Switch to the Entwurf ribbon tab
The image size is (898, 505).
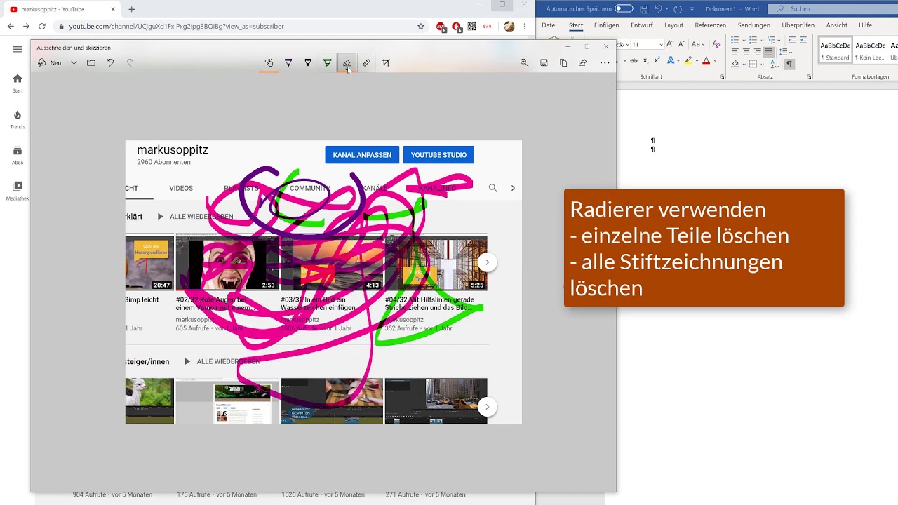641,25
